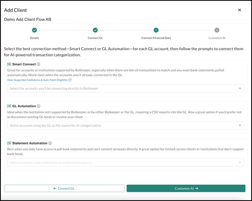The height and width of the screenshot is (201, 252).
Task: Click the GL Automation account selection field
Action: pos(121,125)
